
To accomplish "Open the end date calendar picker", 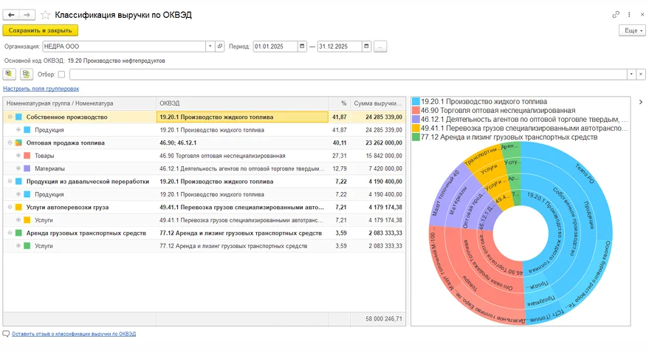I will [366, 46].
